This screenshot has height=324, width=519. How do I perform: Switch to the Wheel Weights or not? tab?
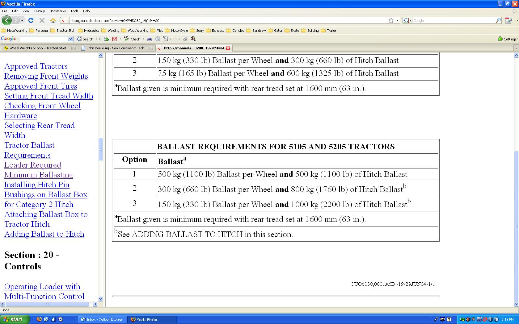[x=39, y=48]
